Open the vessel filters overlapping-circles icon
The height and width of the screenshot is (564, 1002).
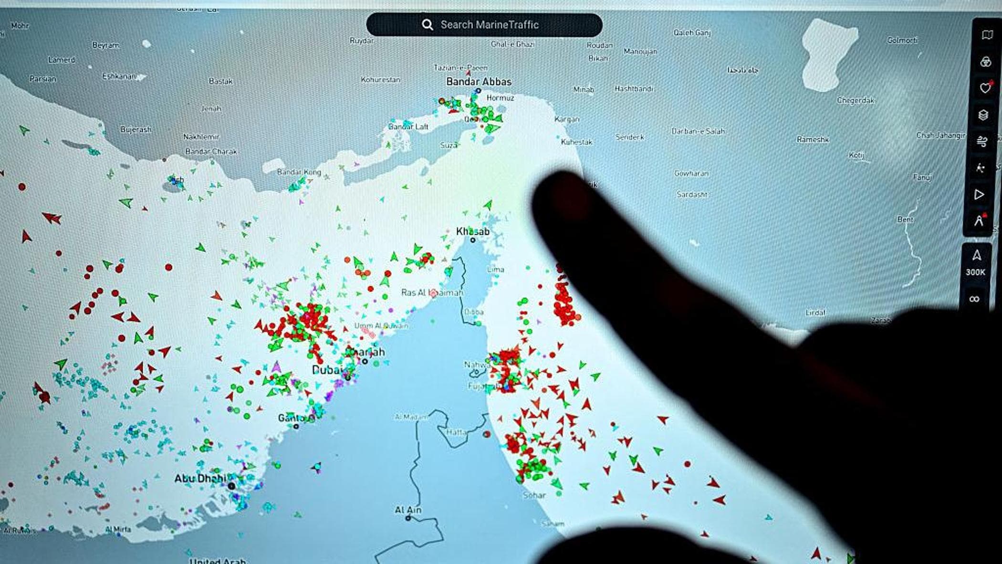(986, 62)
